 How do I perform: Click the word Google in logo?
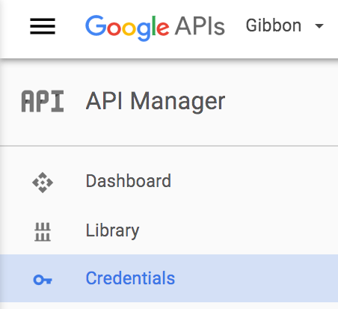[127, 28]
